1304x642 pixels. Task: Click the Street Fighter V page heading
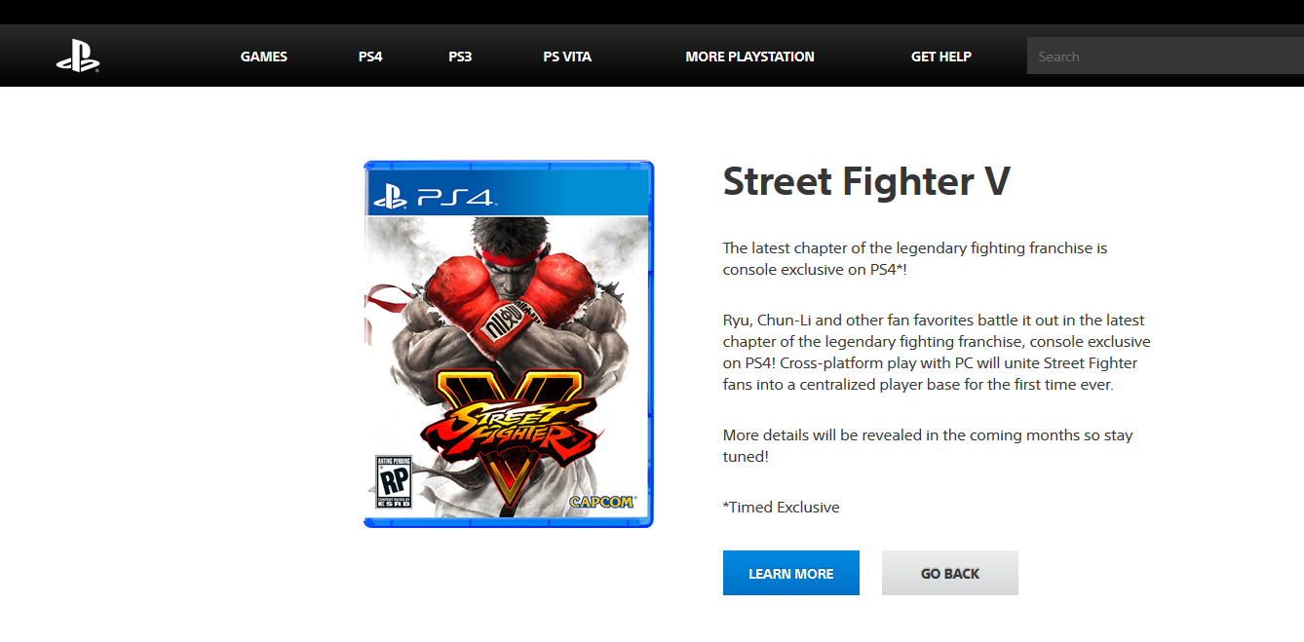(x=866, y=182)
